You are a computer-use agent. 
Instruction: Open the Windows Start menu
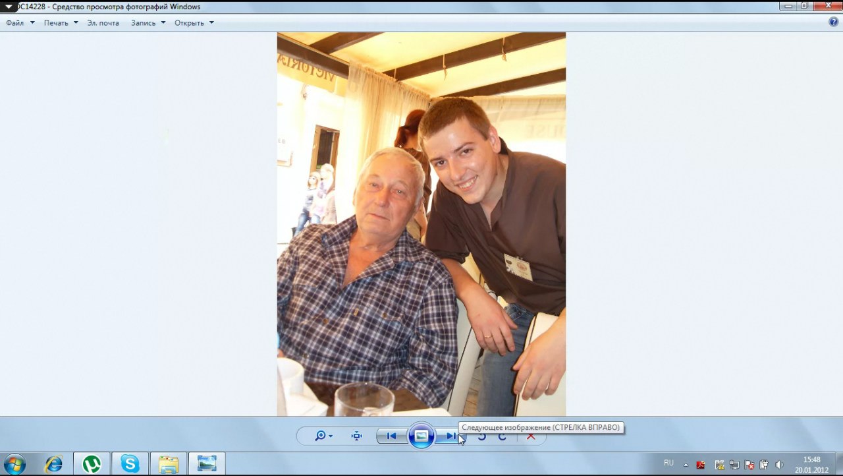(14, 463)
